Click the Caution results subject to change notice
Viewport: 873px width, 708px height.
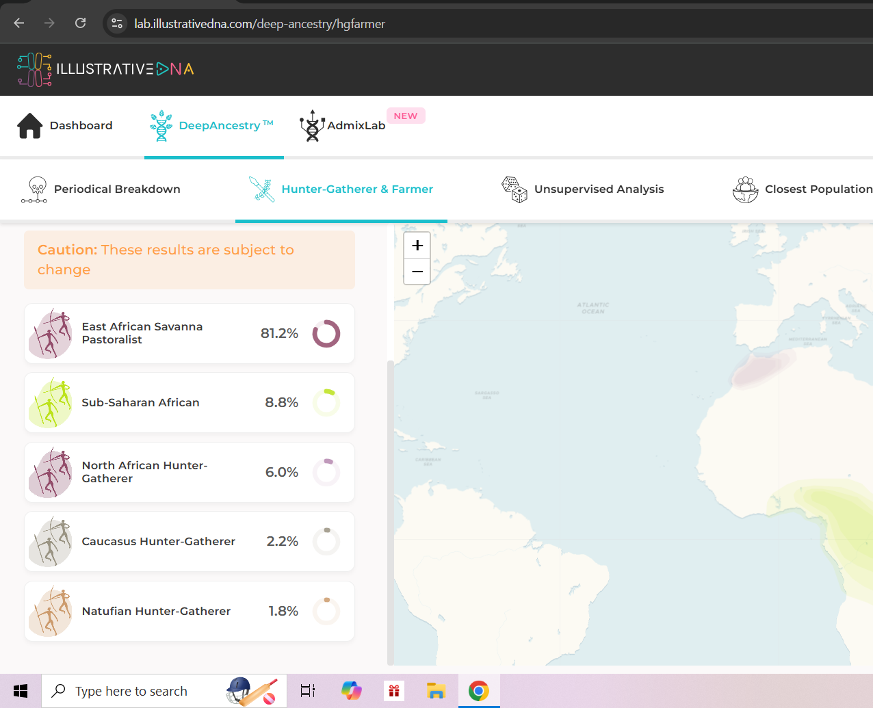[190, 260]
